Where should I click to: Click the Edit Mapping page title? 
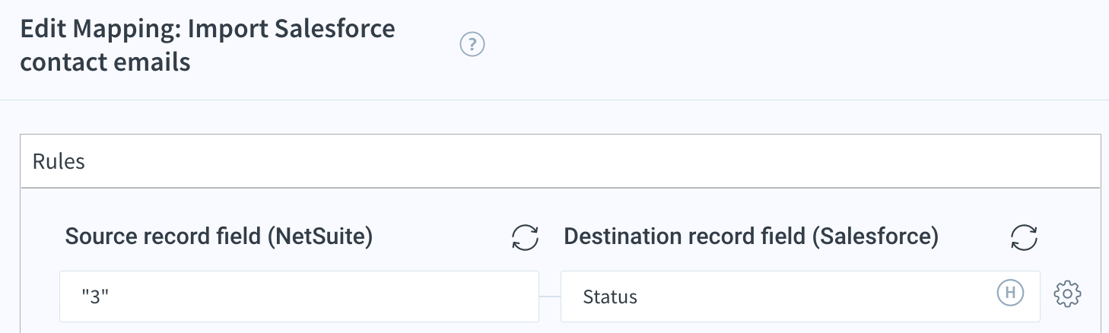coord(208,46)
